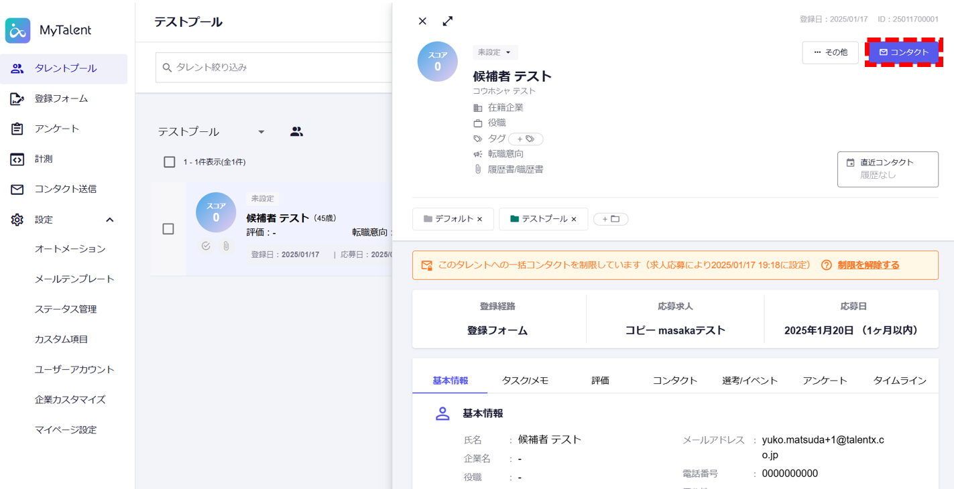Toggle the select-all checkbox above the list
954x489 pixels.
point(170,162)
